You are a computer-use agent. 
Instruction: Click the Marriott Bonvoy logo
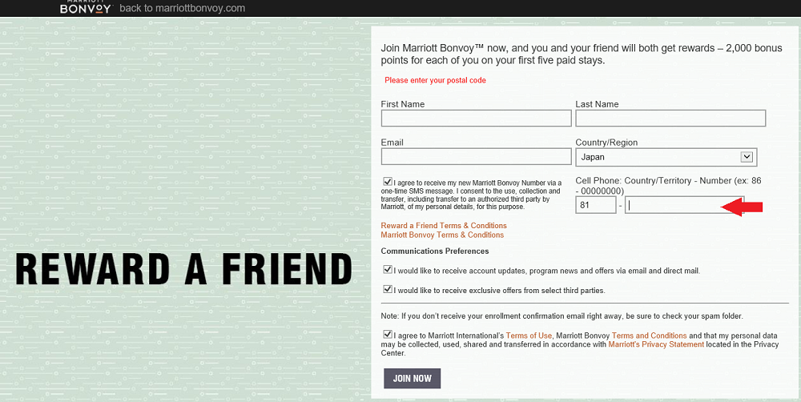[x=86, y=7]
